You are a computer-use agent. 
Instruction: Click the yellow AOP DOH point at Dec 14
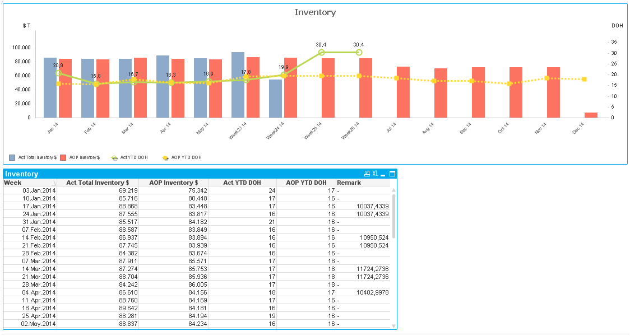(584, 79)
